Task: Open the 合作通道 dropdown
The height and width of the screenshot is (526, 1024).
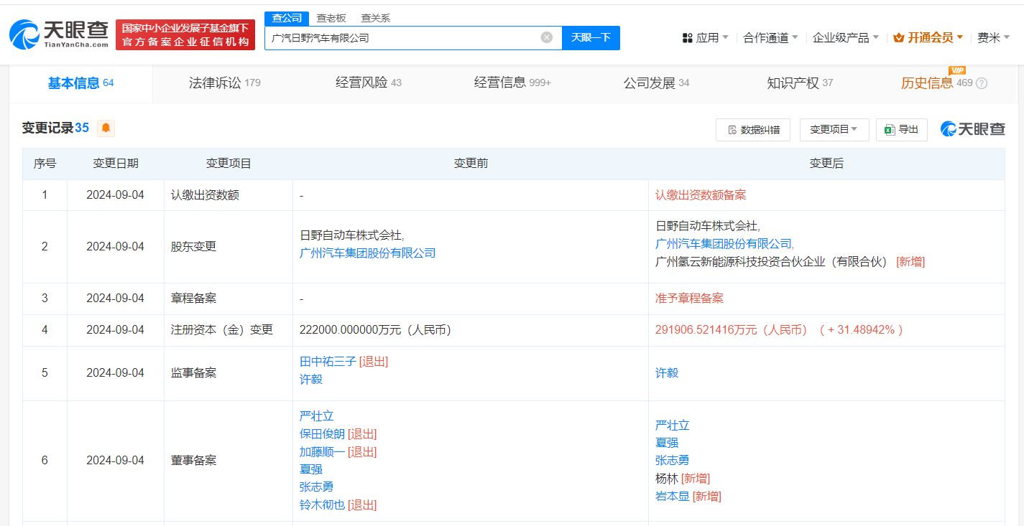Action: pyautogui.click(x=770, y=37)
